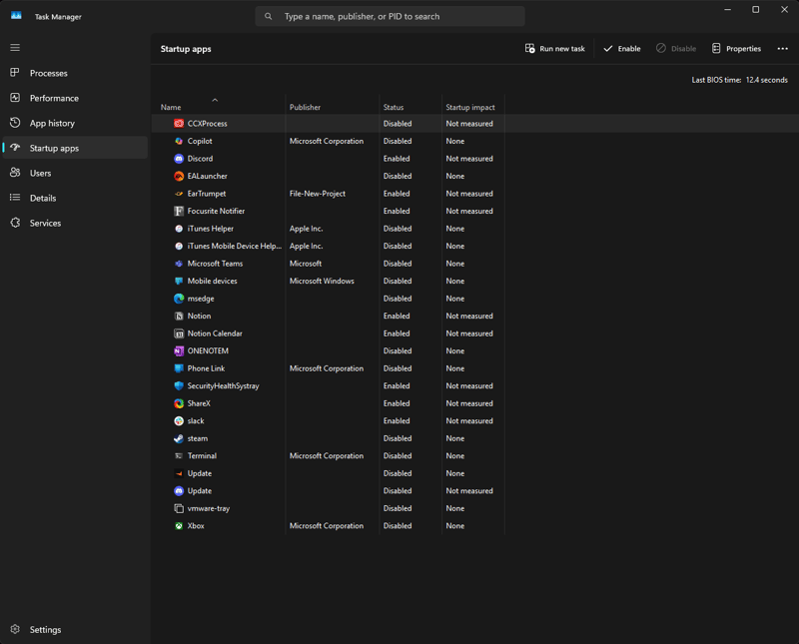Select Startup apps in sidebar

(x=75, y=148)
